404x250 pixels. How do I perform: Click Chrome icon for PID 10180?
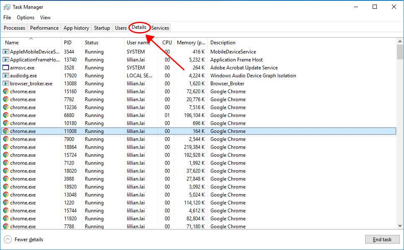pyautogui.click(x=6, y=123)
